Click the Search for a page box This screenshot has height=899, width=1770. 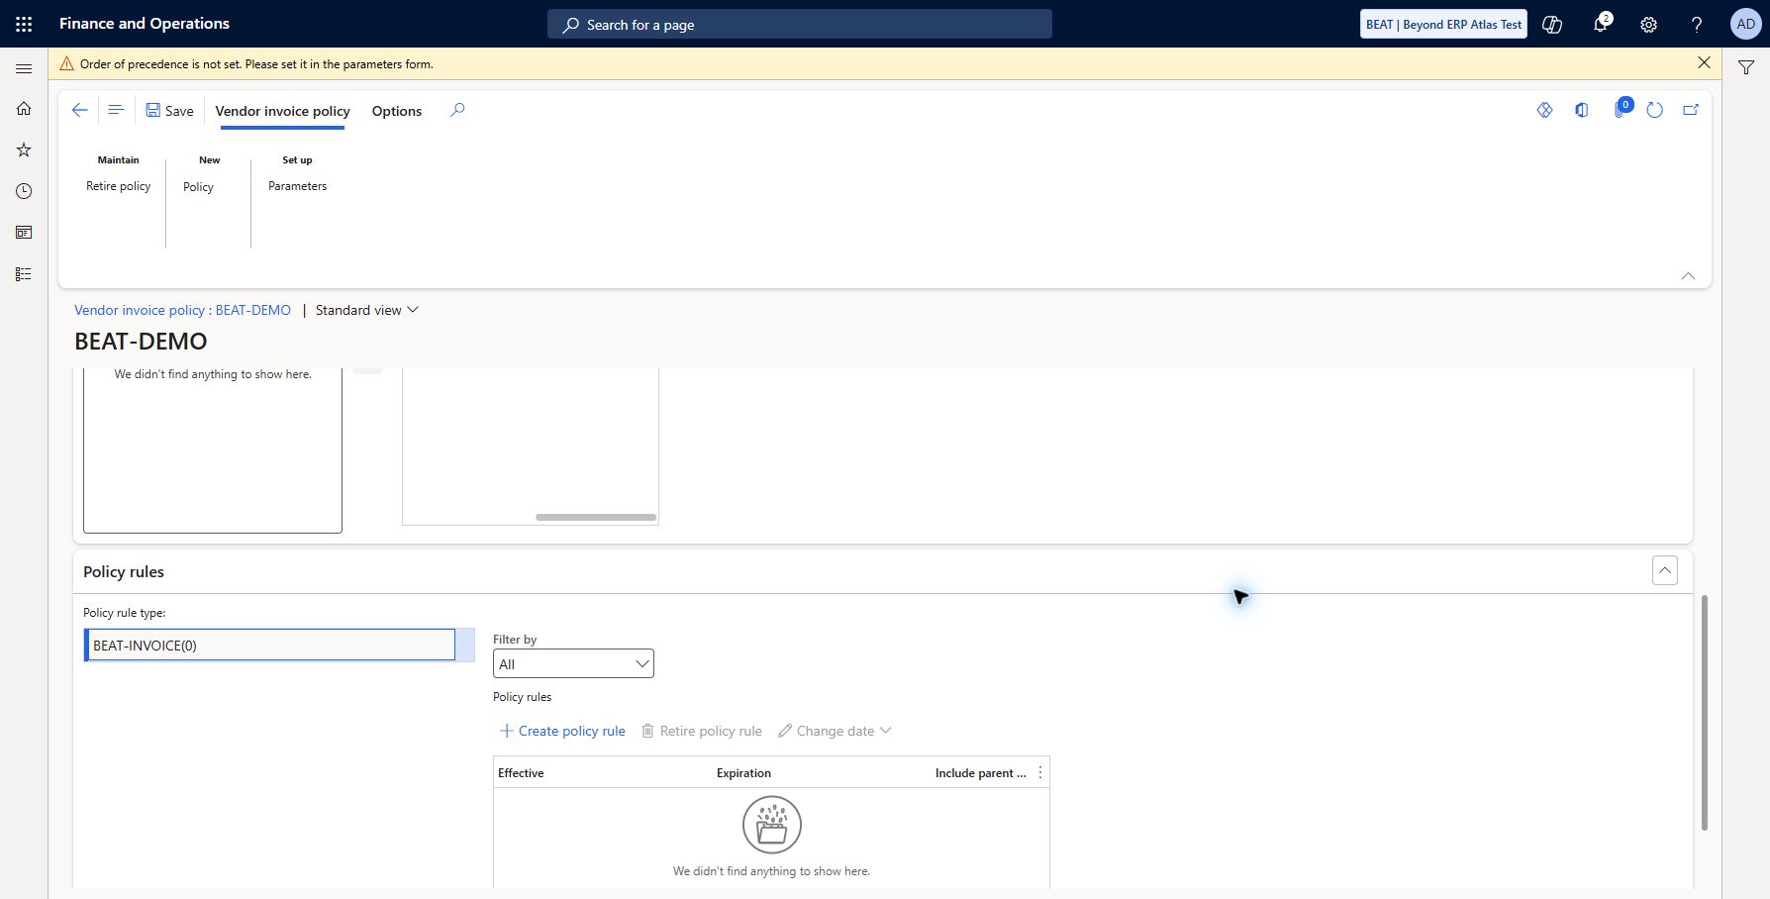coord(800,25)
